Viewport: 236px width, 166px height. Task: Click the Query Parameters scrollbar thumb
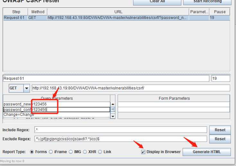(x=113, y=109)
